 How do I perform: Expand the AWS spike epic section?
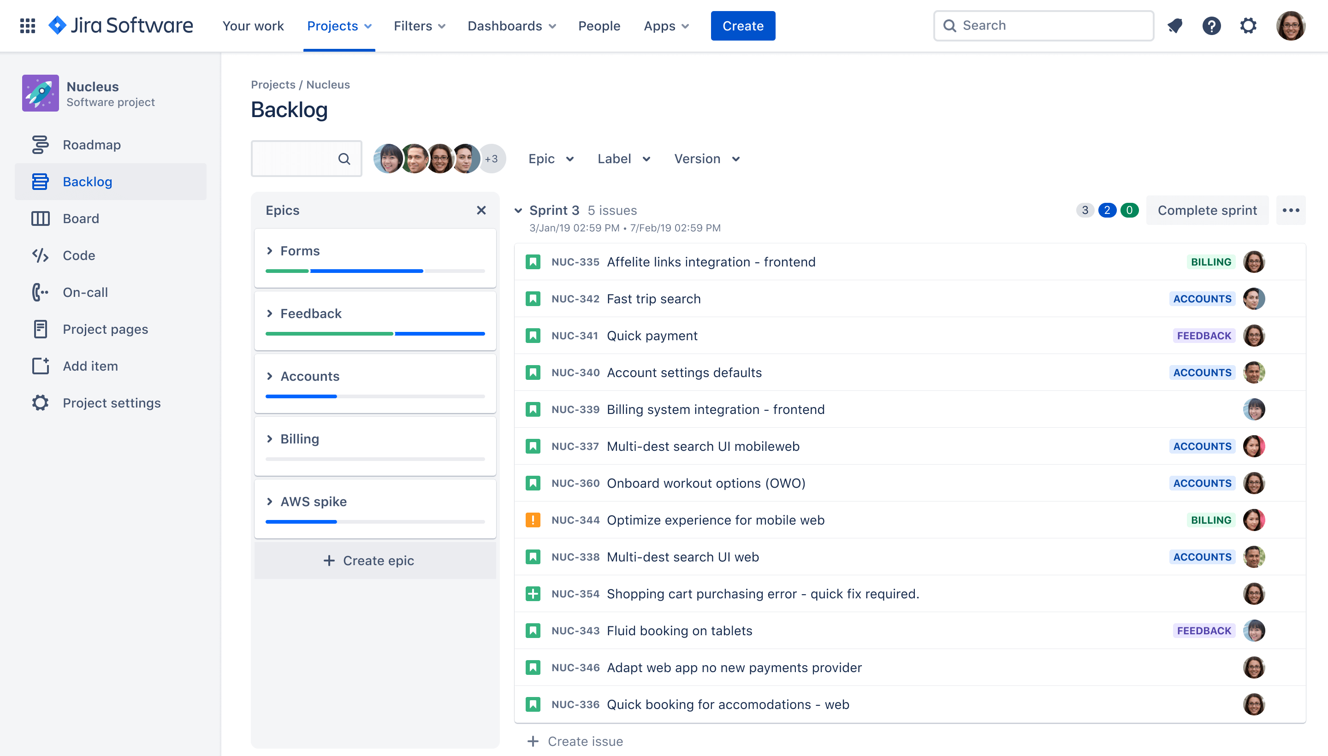tap(270, 501)
